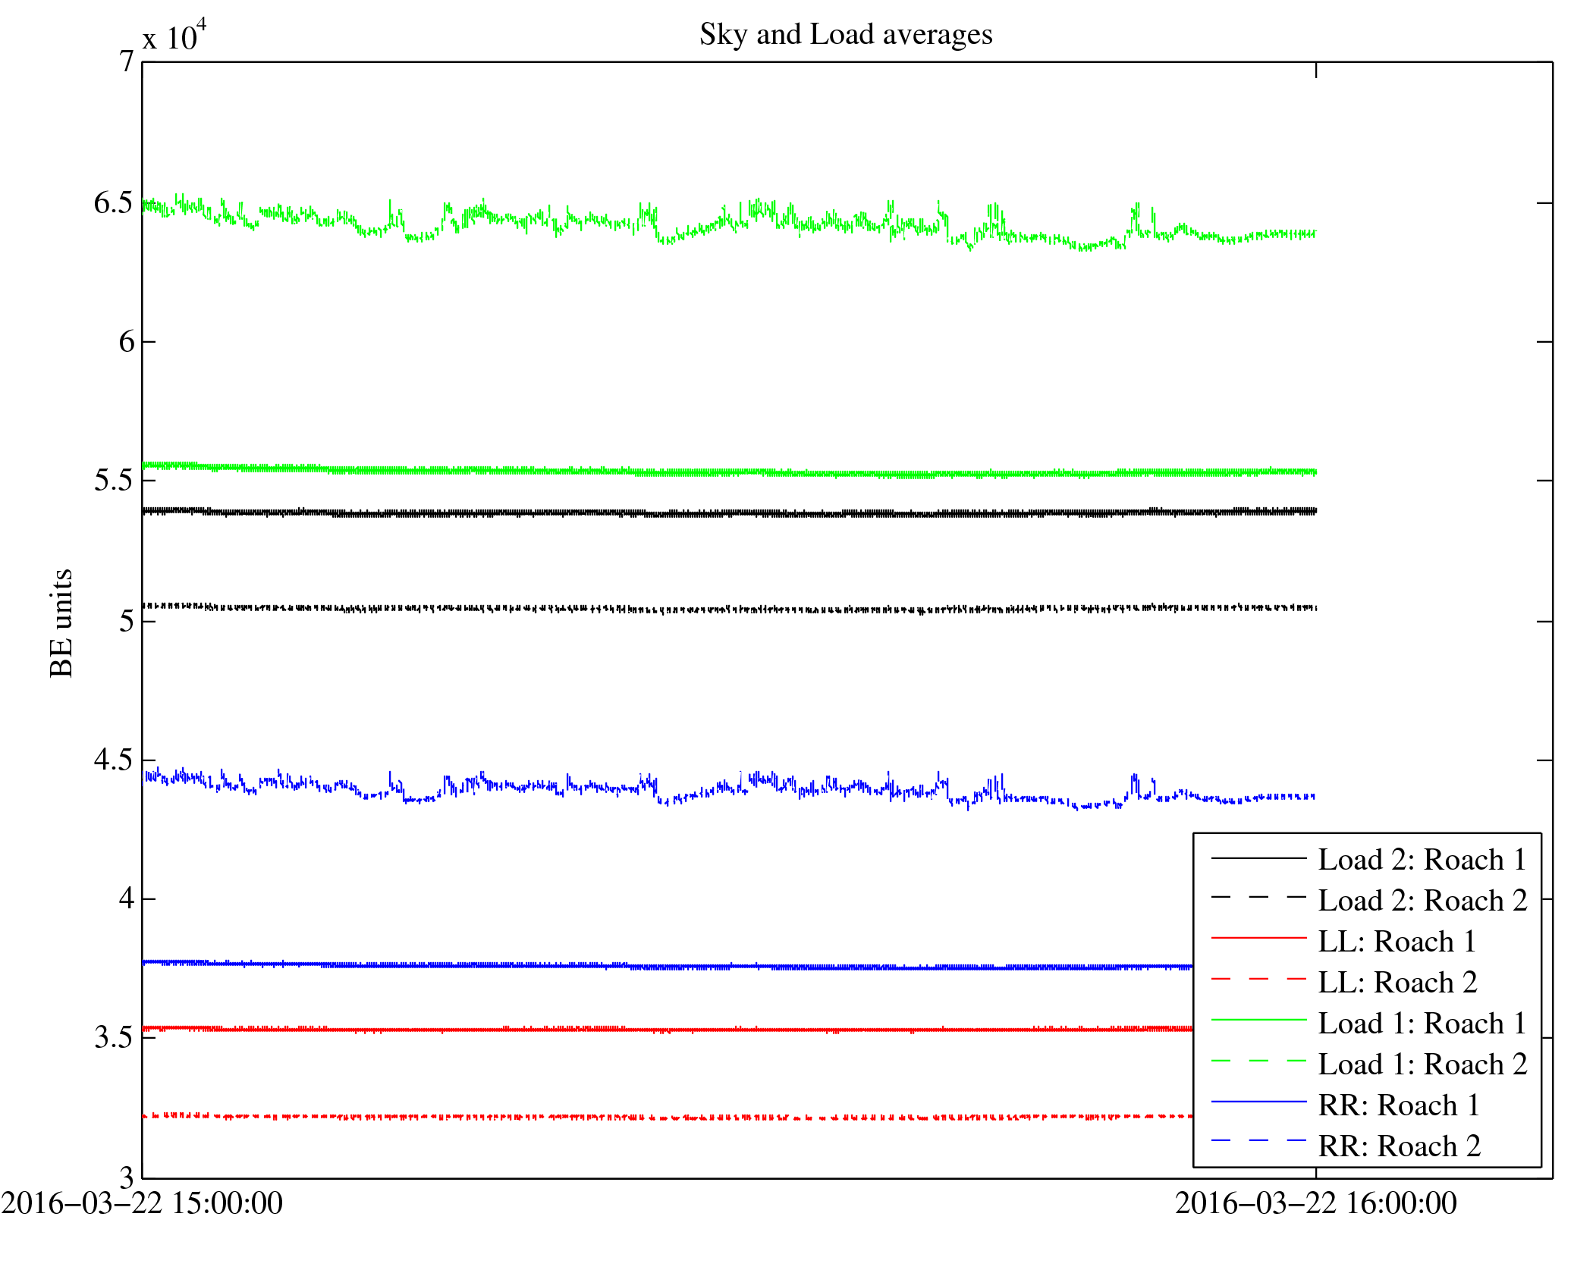Click legend entry 'Load 1: Roach 2'
Viewport: 1574px width, 1273px height.
[x=1422, y=1064]
